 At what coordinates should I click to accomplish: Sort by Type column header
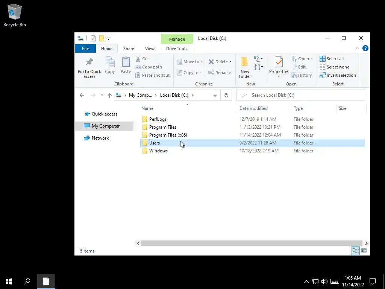(x=298, y=108)
